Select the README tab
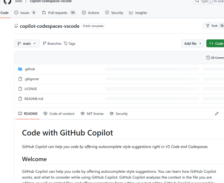This screenshot has width=224, height=183. click(28, 114)
